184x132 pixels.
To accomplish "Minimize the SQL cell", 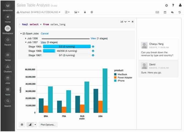I will [x=129, y=22].
